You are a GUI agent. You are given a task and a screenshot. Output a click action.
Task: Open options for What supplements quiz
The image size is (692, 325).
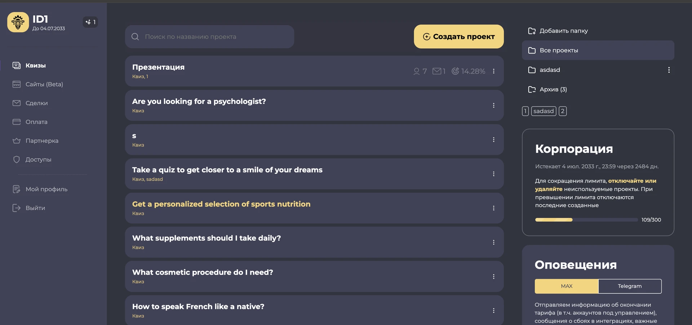click(x=494, y=242)
